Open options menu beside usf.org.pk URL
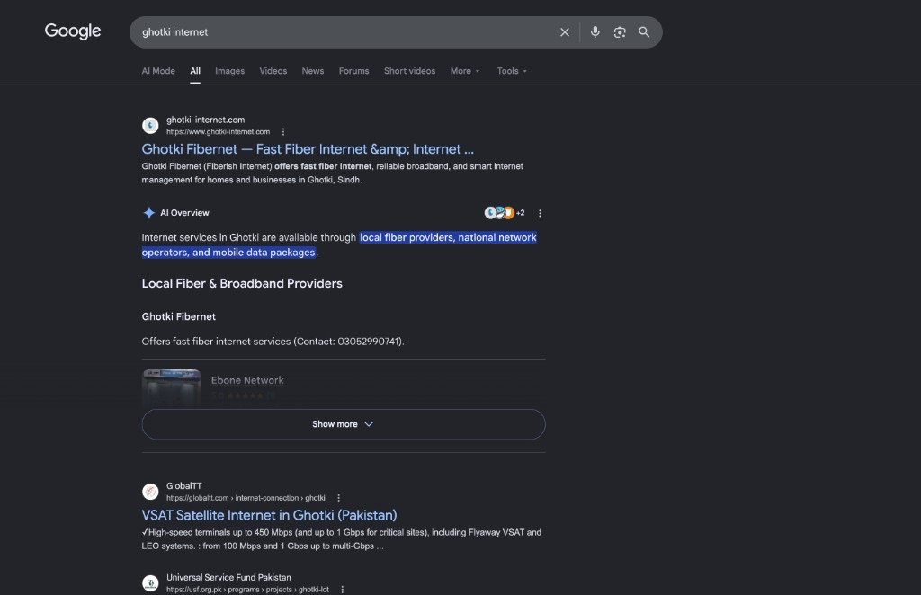The width and height of the screenshot is (921, 595). tap(343, 589)
